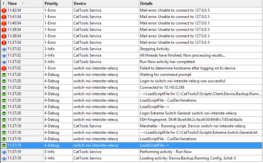Sort by the exclamation mark column header

(4, 4)
